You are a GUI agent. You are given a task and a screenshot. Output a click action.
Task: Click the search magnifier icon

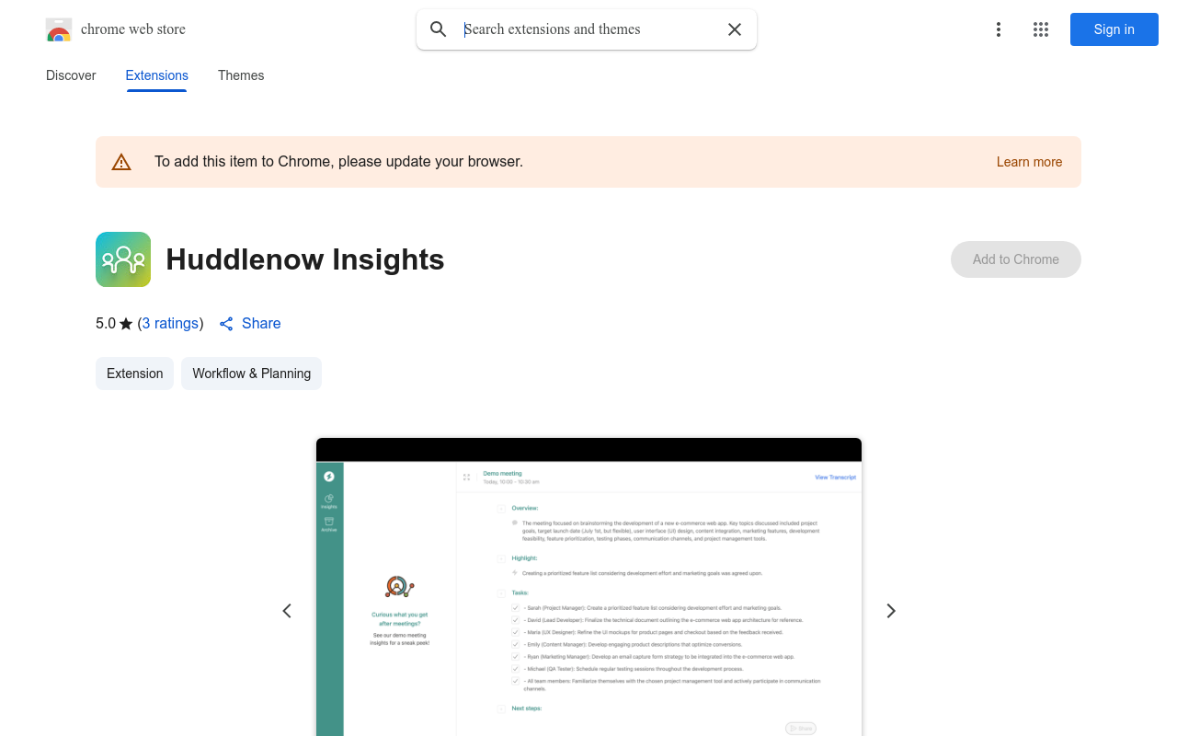click(x=439, y=29)
